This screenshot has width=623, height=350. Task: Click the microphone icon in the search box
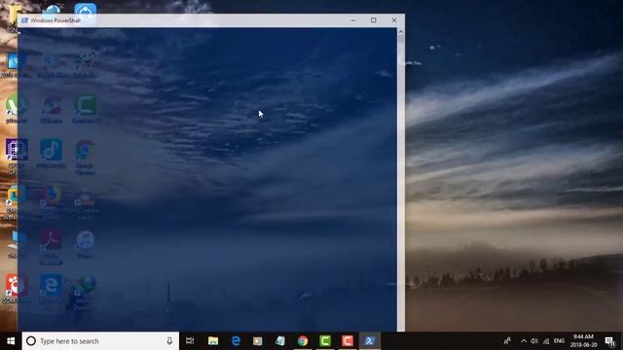coord(169,341)
